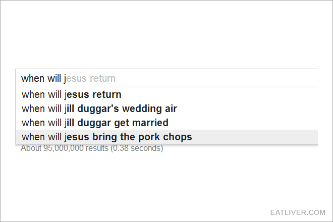Click blank area below the results count
Screen dimensions: 333x222
click(166, 181)
